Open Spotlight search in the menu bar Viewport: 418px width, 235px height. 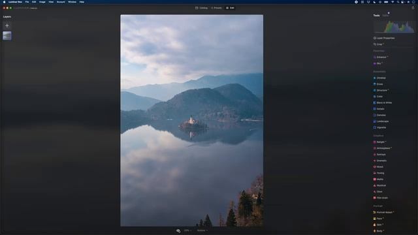coord(398,2)
